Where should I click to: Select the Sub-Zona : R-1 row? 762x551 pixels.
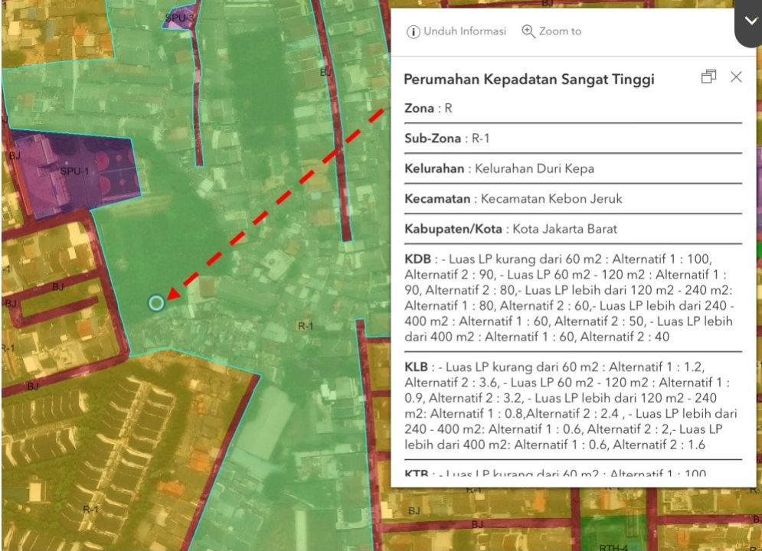tap(447, 139)
